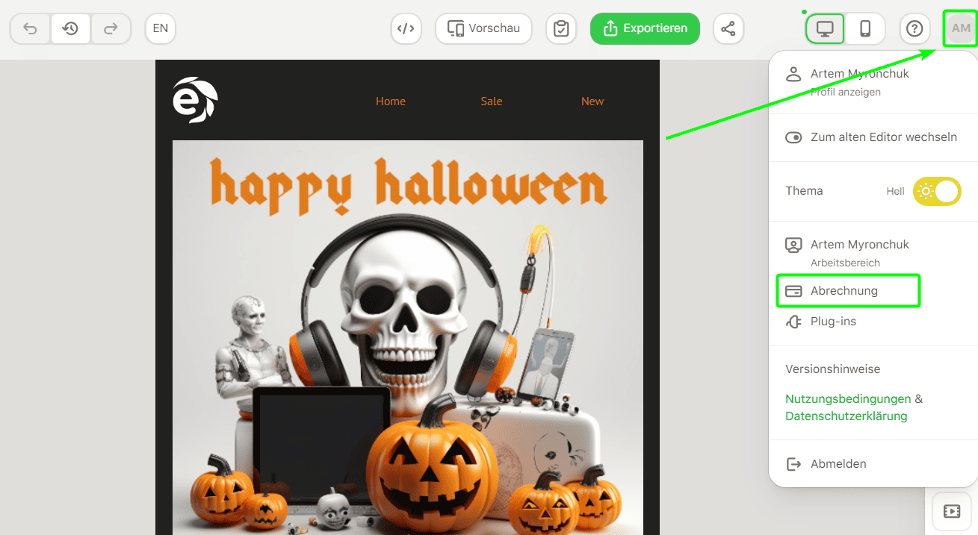Open the AM account menu
This screenshot has width=978, height=535.
[960, 28]
